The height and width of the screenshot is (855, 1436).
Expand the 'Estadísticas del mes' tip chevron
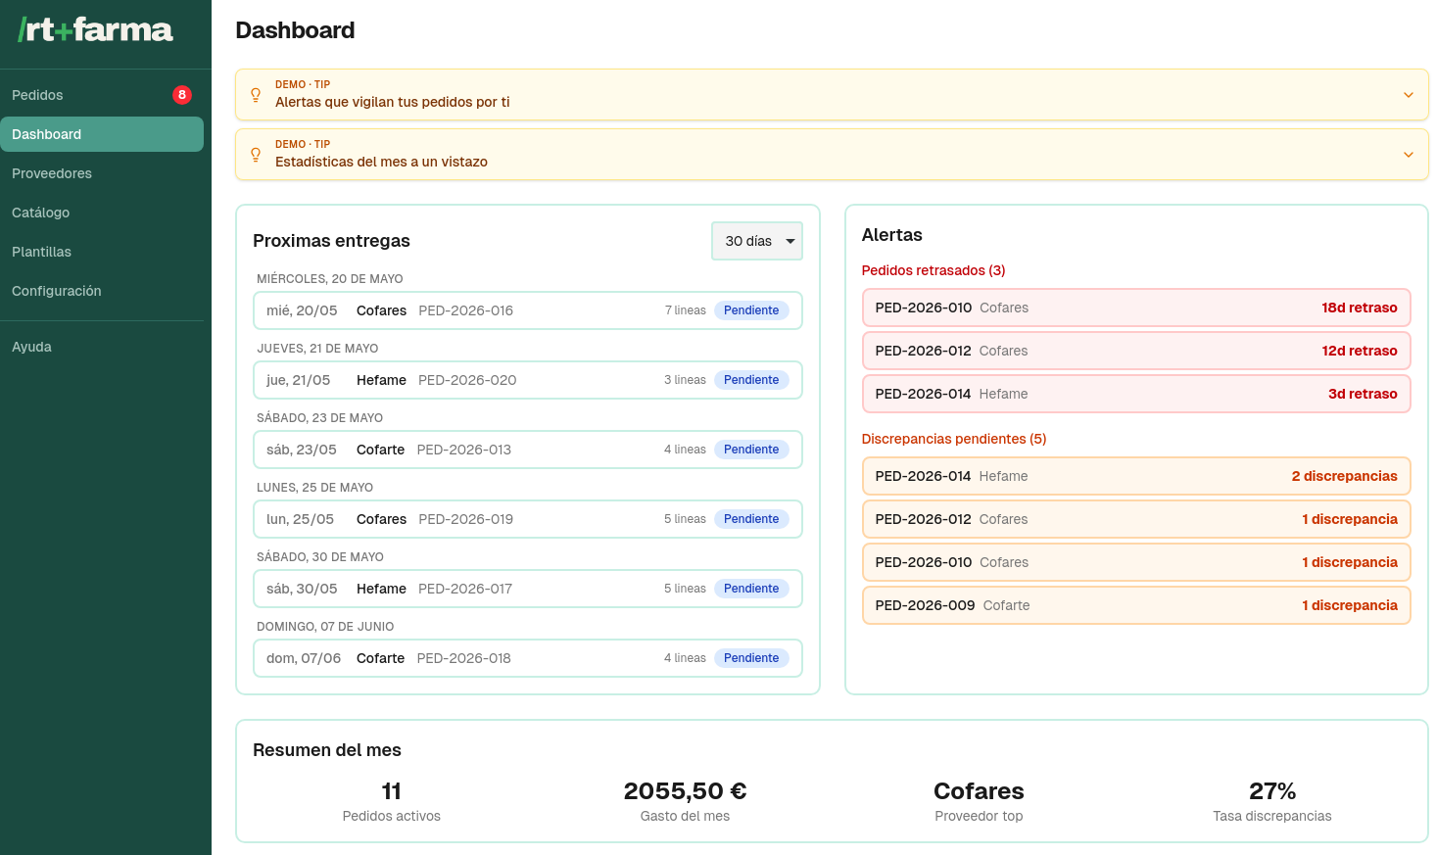pos(1408,155)
